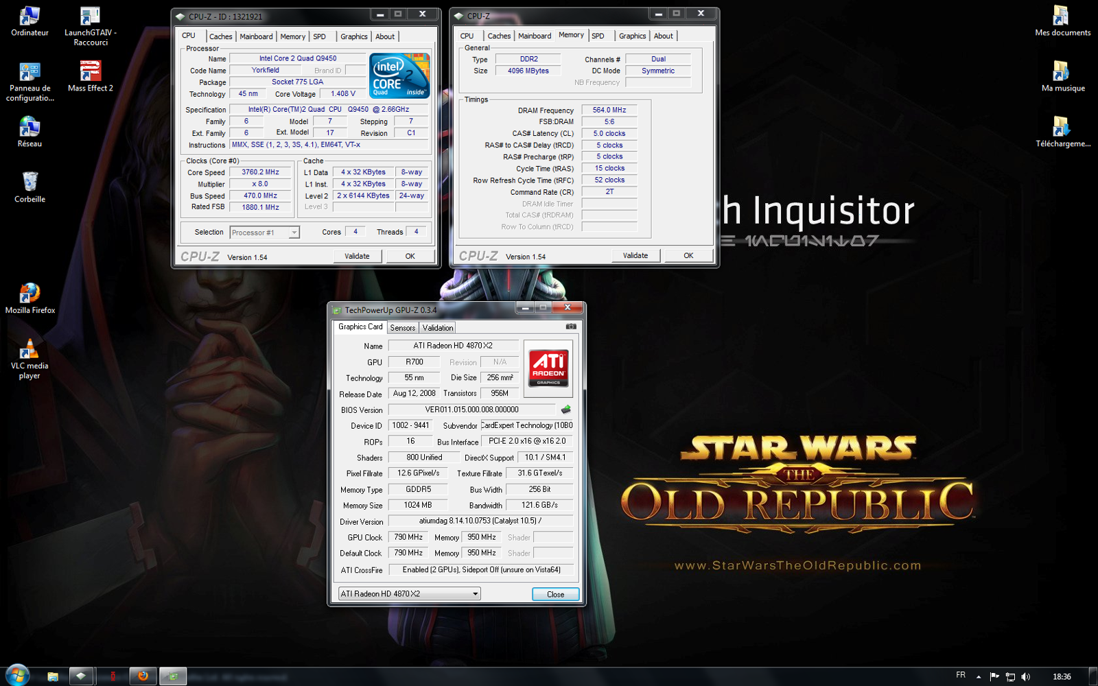Switch to CPU tab in CPU-Z memory window
Screen dimensions: 1098x686
coord(467,36)
